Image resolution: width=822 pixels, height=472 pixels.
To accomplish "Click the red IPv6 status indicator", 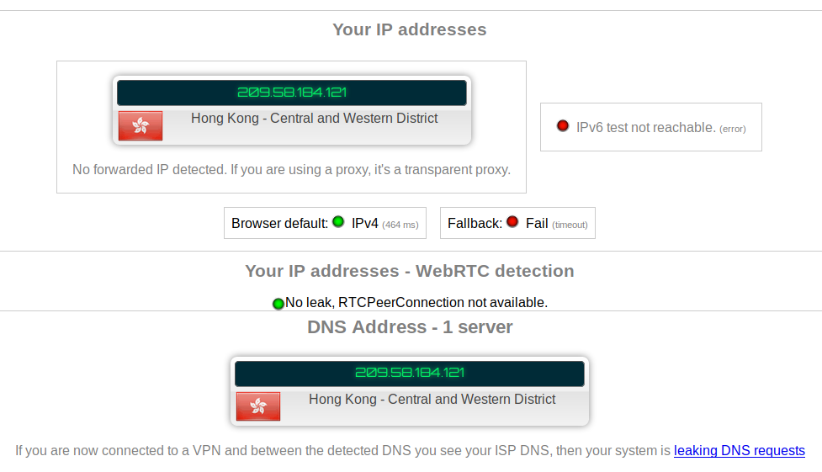I will (563, 126).
